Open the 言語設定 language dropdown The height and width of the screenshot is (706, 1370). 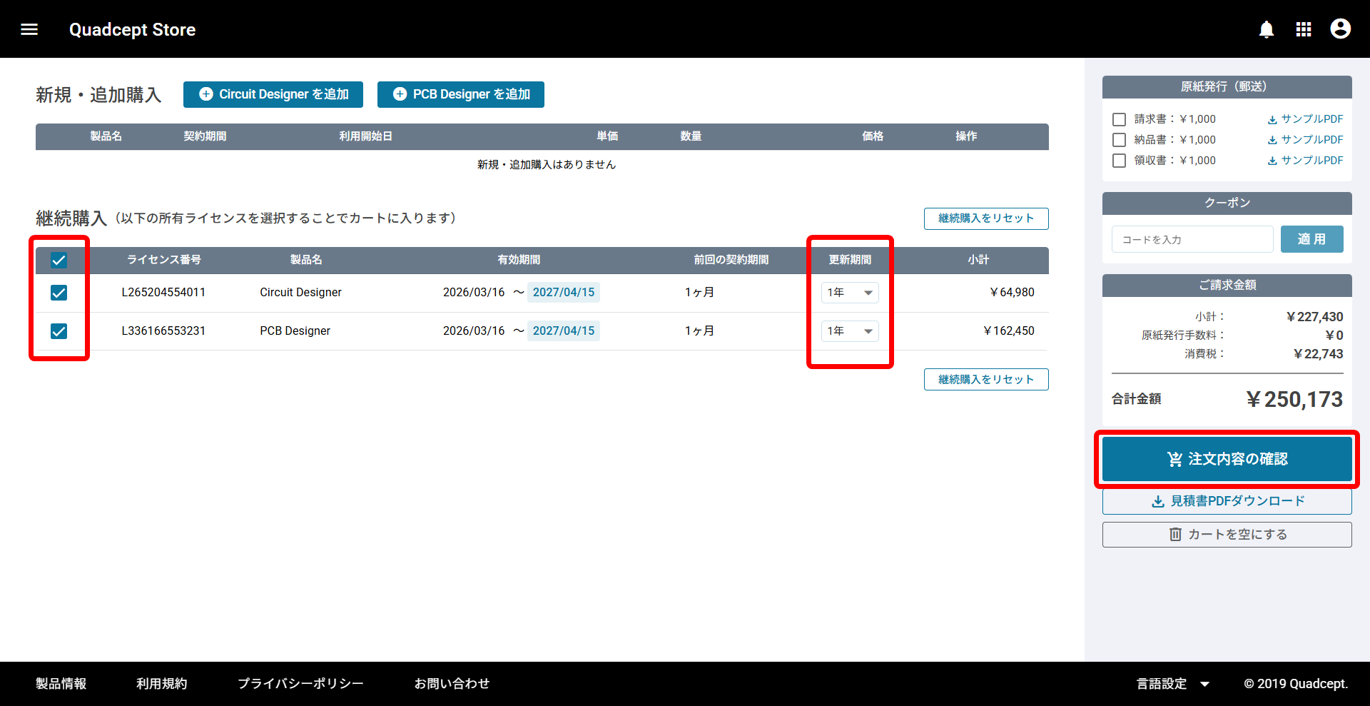coord(1172,684)
